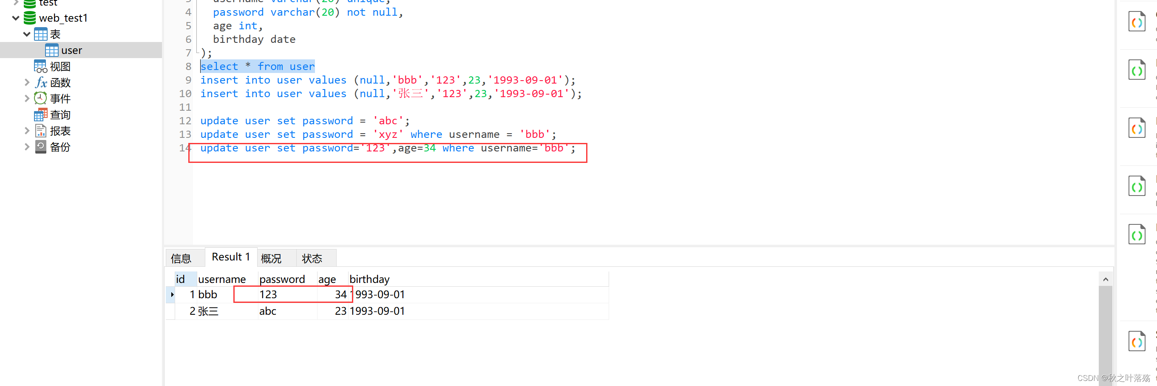Click the age cell '34'

point(332,294)
